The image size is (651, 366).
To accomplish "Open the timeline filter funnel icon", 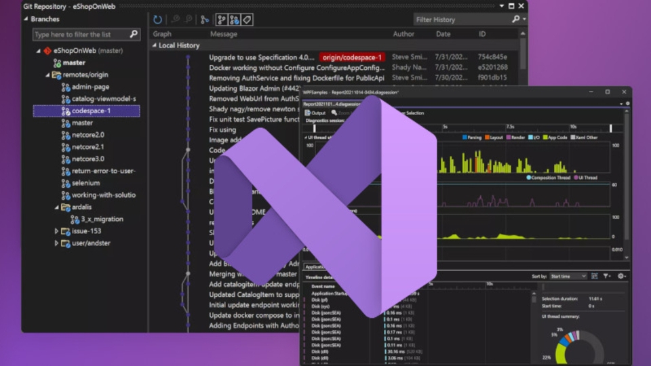I will (x=606, y=276).
